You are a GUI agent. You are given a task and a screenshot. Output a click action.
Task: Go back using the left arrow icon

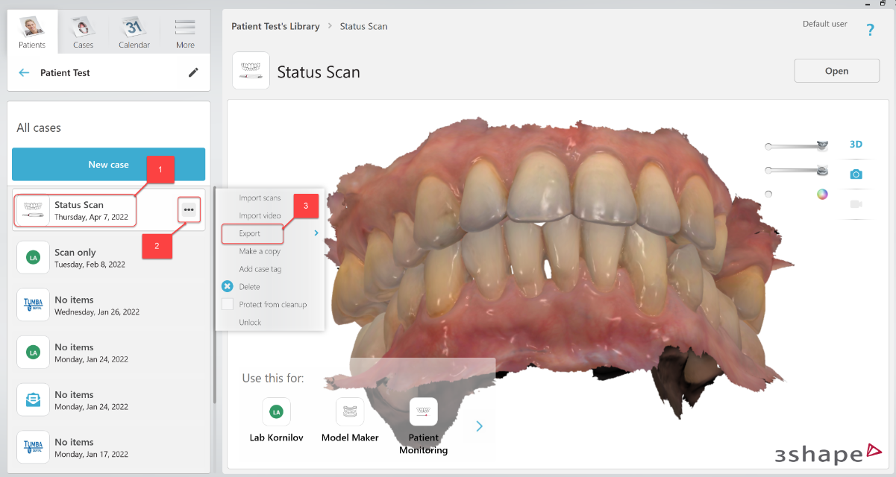click(x=24, y=73)
